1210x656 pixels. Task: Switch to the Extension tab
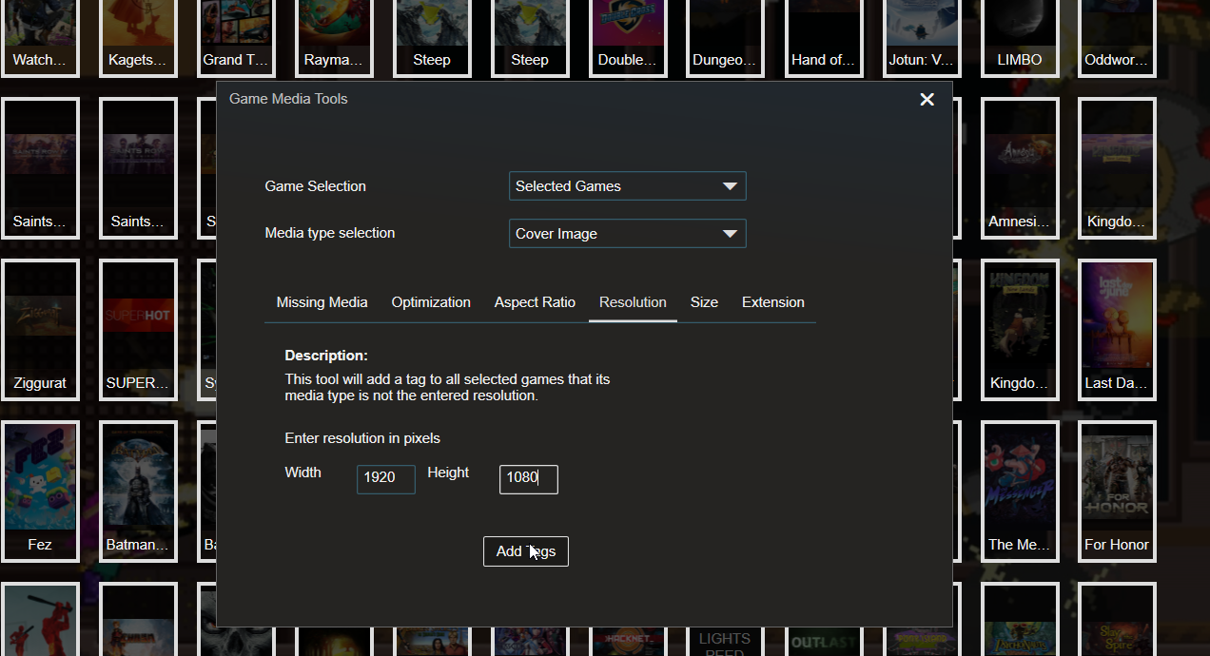[773, 302]
